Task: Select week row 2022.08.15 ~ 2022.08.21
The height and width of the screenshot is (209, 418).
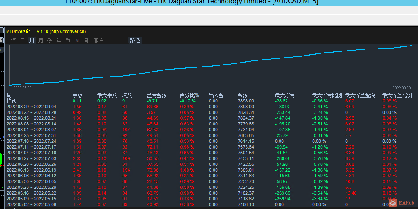Action: [x=31, y=118]
